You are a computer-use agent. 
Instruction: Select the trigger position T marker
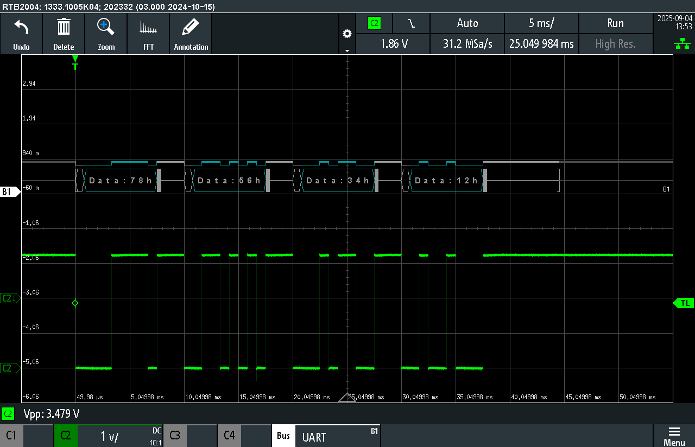(75, 62)
